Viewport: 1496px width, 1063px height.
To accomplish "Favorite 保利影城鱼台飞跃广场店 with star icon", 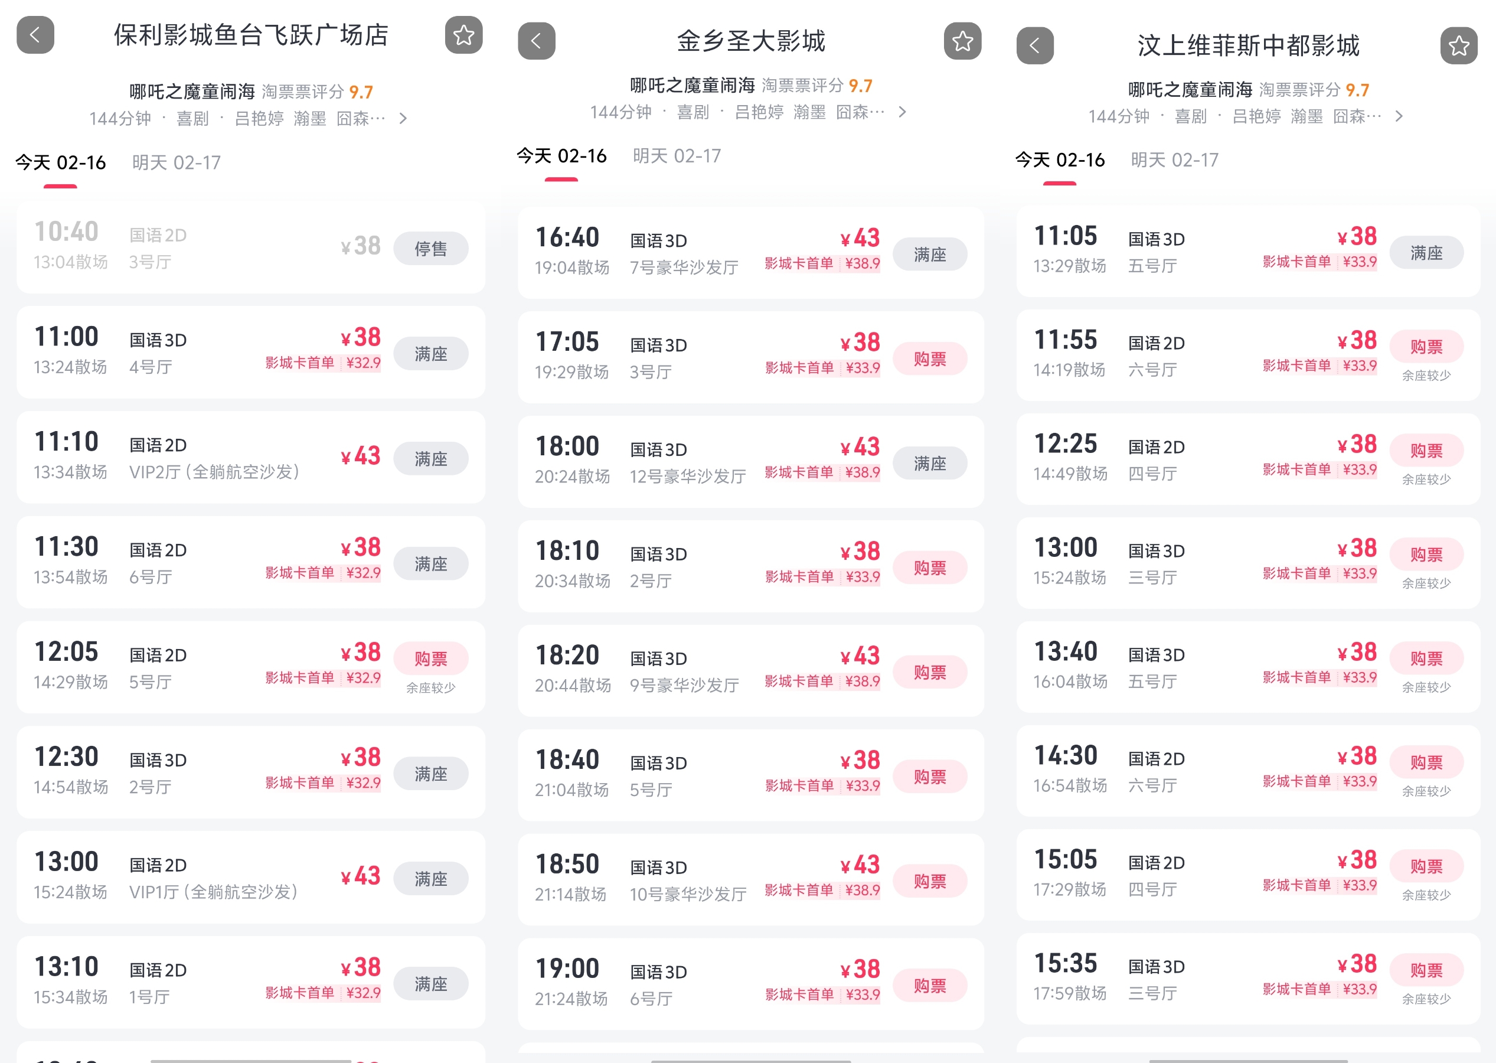I will [463, 35].
